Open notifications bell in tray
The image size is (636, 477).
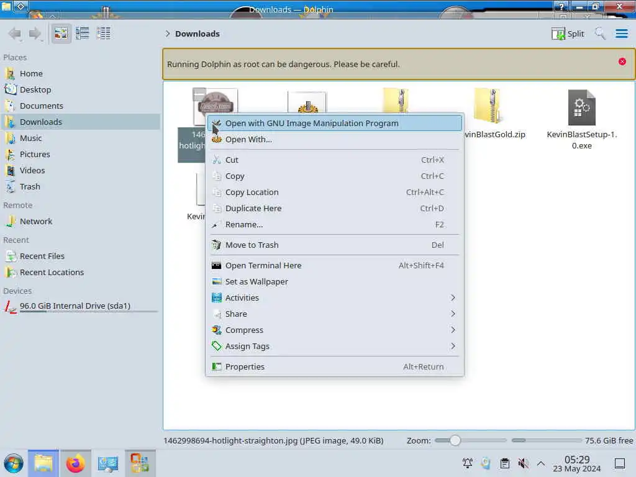[467, 463]
